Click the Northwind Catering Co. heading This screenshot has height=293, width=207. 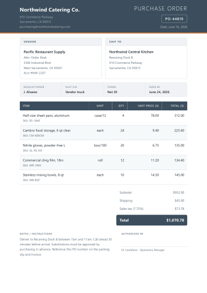(x=50, y=10)
